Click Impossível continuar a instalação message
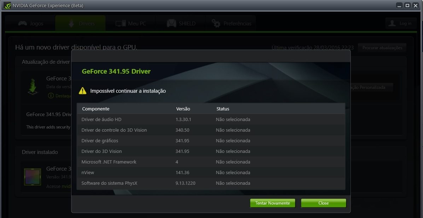The width and height of the screenshot is (423, 218). click(128, 91)
